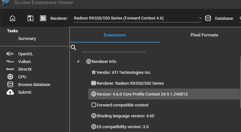Image resolution: width=241 pixels, height=132 pixels.
Task: Select 'ES compatibility version: 3.0' row
Action: [x=123, y=127]
